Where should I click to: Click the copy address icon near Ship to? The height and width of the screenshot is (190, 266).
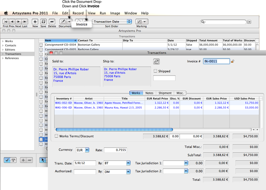pos(156,61)
